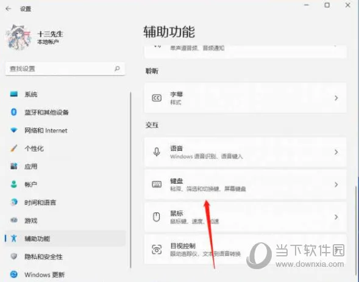Viewport: 359px width, 282px height.
Task: Open the 鼠标 mouse settings
Action: [246, 217]
